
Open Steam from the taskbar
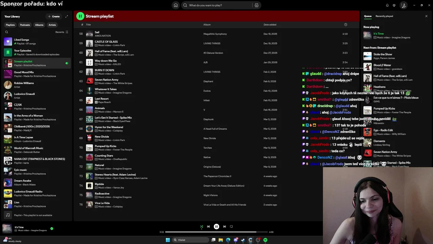[x=243, y=240]
